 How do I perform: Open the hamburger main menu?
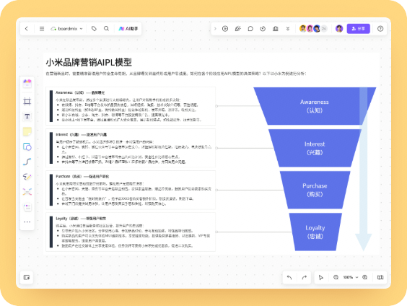coord(42,29)
